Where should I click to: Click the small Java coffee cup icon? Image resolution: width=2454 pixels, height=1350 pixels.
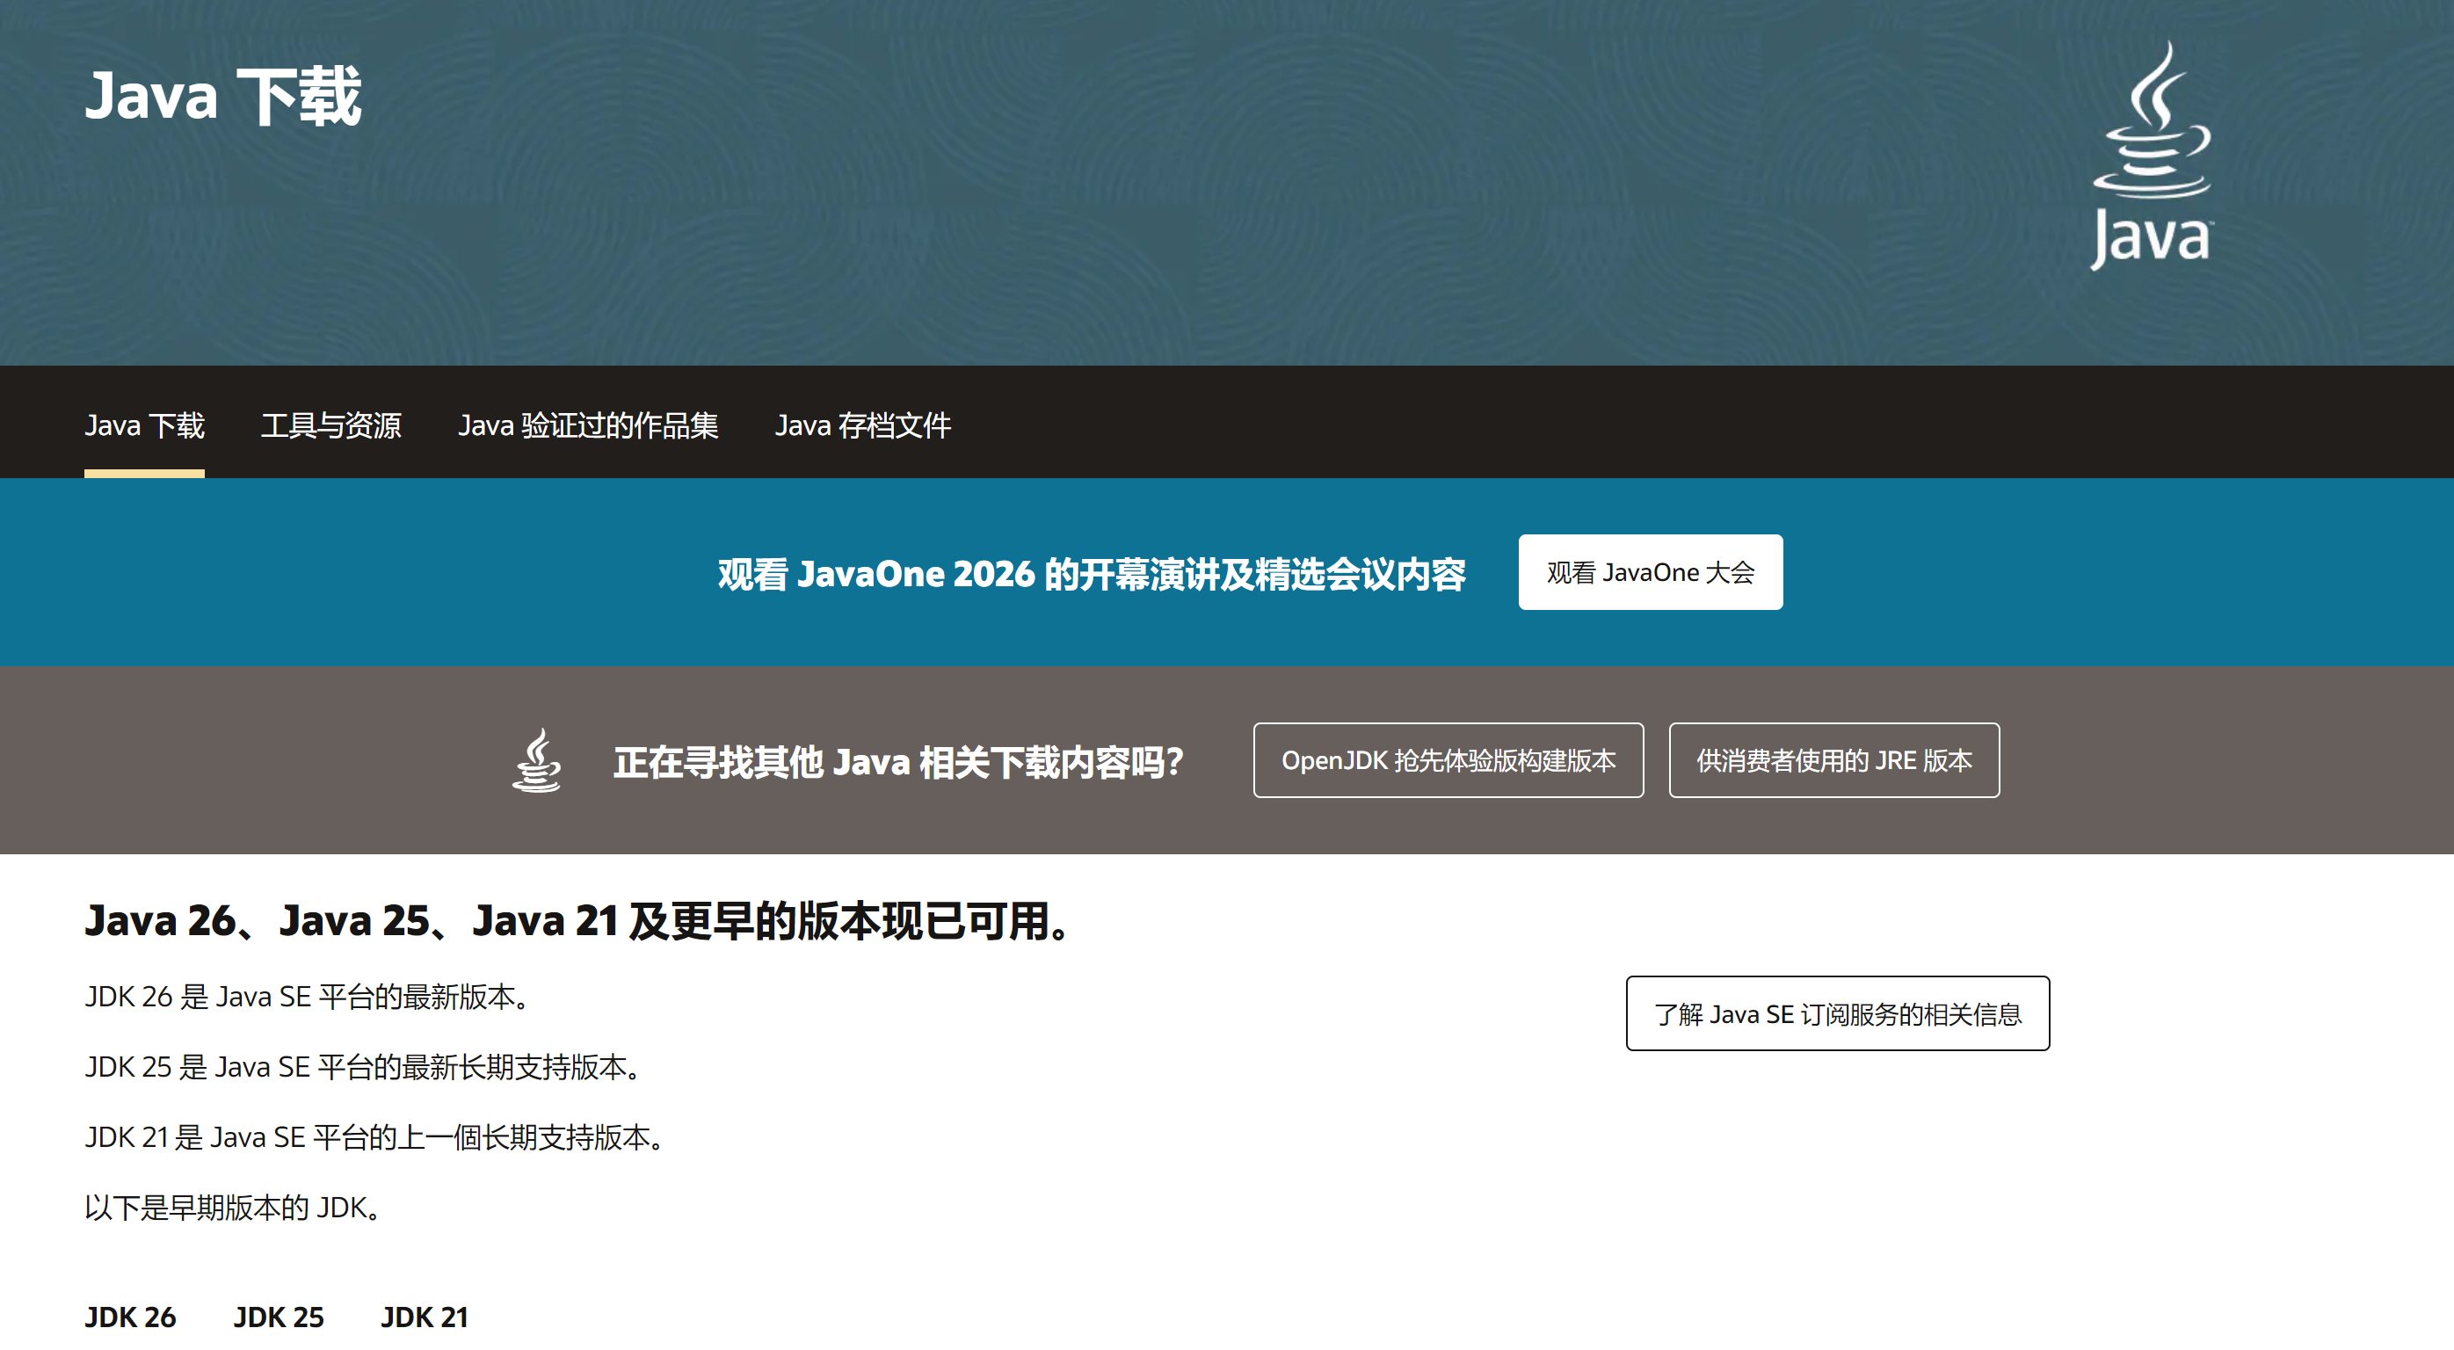(x=536, y=760)
